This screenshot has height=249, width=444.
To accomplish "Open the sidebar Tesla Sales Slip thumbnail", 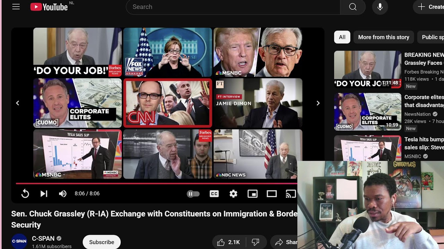I will point(368,148).
